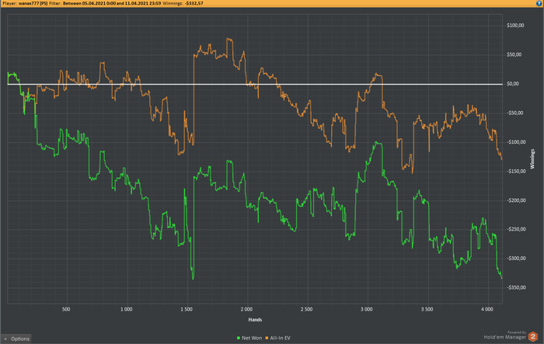Expand the Options arrow at bottom left
Screen dimensions: 544x344
(x=5, y=339)
